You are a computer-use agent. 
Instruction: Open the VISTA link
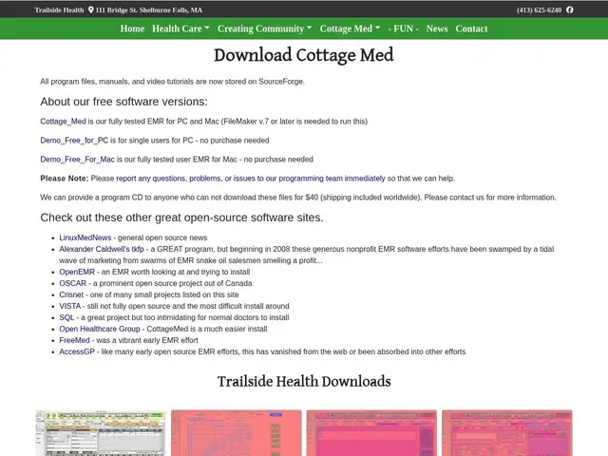(x=69, y=306)
